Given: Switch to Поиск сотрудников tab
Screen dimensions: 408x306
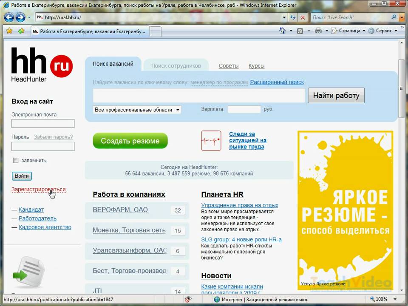Looking at the screenshot, I should 176,66.
